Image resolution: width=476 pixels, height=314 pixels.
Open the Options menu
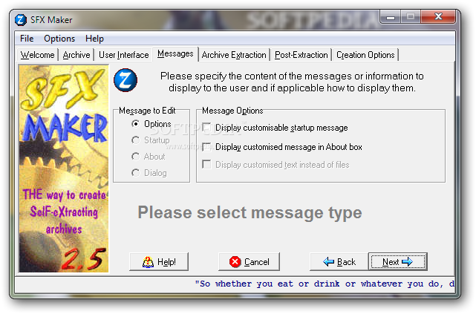pos(59,39)
